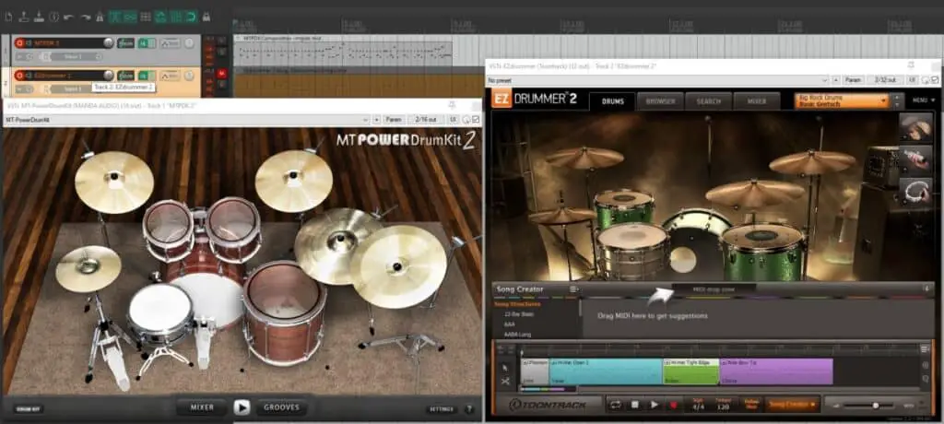Click the Save Project icon in REAPER toolbar
944x424 pixels.
click(x=39, y=17)
